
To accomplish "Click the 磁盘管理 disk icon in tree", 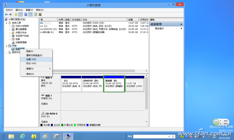I will click(x=13, y=49).
